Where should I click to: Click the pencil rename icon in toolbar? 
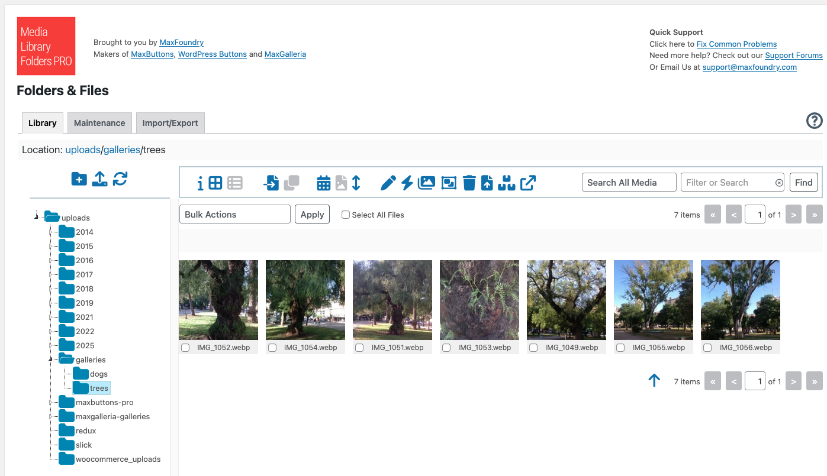[x=388, y=183]
